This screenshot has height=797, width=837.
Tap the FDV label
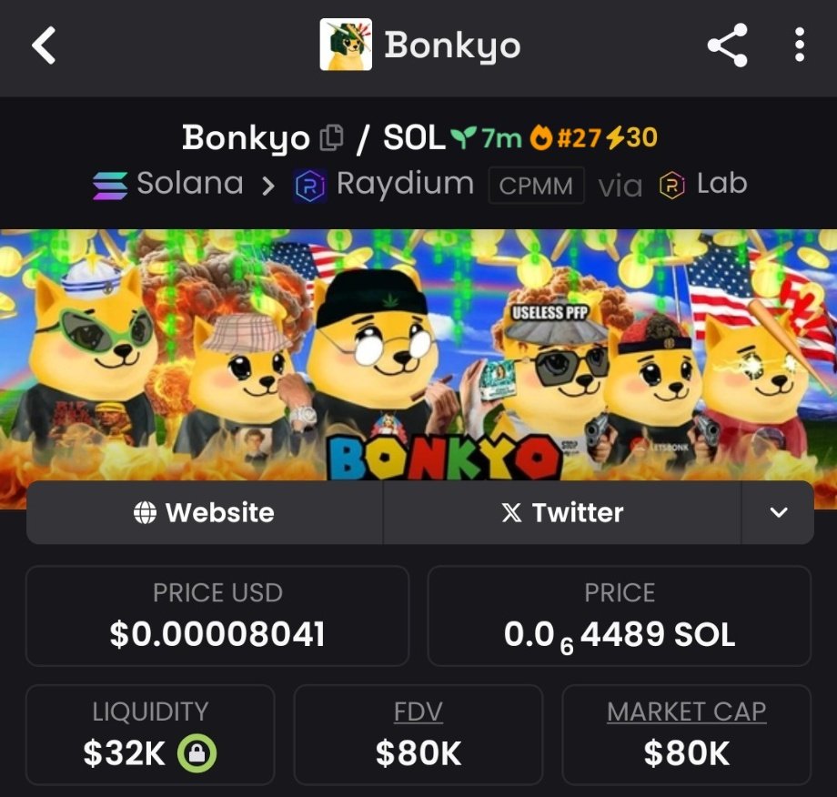click(x=418, y=711)
